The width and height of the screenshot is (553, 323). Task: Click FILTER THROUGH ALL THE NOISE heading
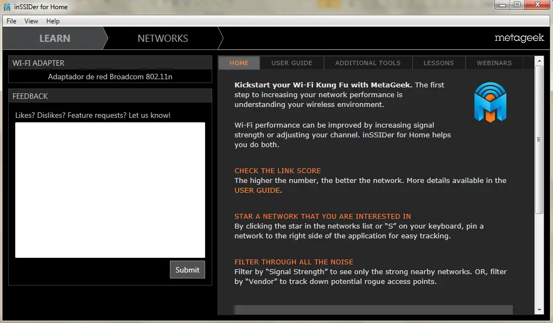[x=294, y=262]
